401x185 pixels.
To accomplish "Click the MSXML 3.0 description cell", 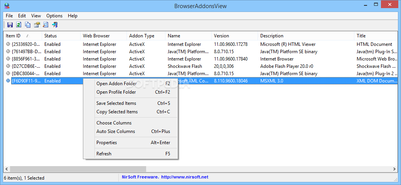I will (x=271, y=81).
